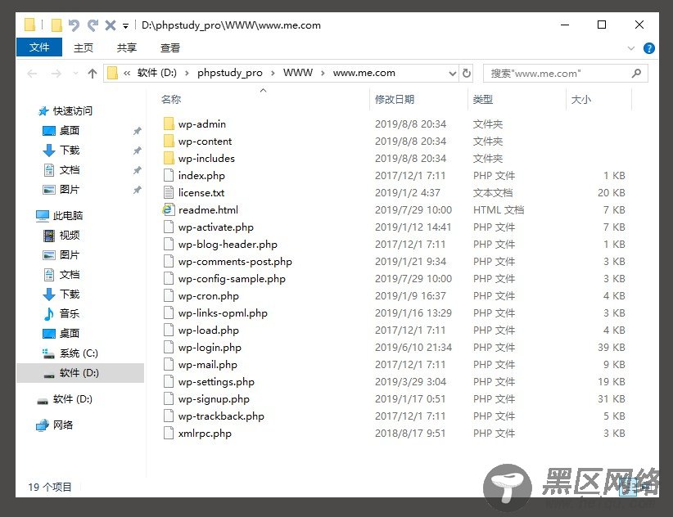The height and width of the screenshot is (517, 673).
Task: Show hidden breadcrumb path with double chevron
Action: [x=127, y=74]
